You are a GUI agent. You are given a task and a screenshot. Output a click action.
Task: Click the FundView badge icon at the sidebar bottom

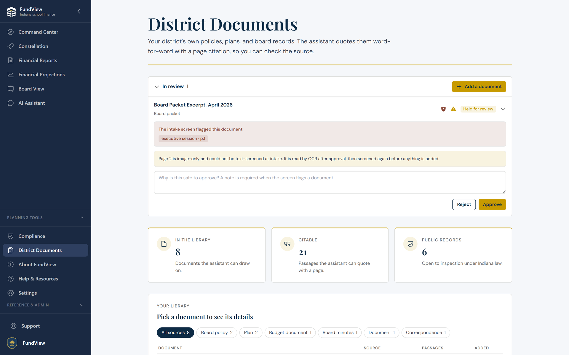click(12, 343)
